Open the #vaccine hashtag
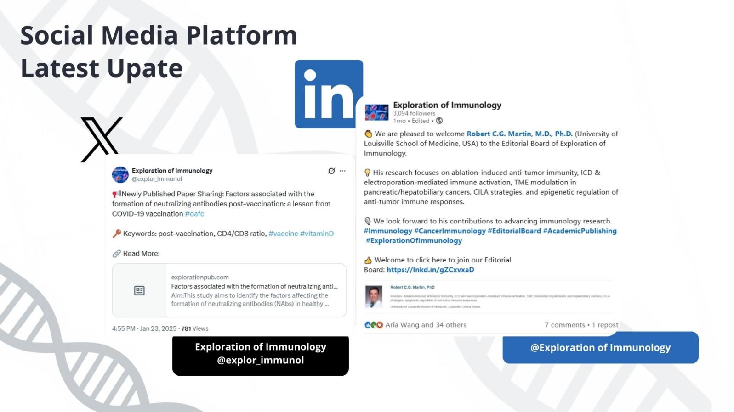The width and height of the screenshot is (734, 412). click(x=283, y=234)
